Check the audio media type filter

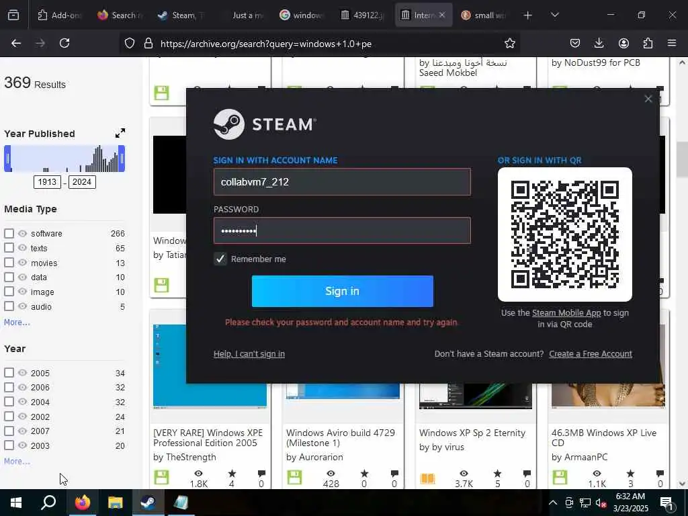[x=9, y=306]
